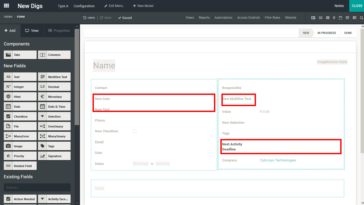Click the search magnifier icon
The width and height of the screenshot is (364, 205).
tap(362, 18)
